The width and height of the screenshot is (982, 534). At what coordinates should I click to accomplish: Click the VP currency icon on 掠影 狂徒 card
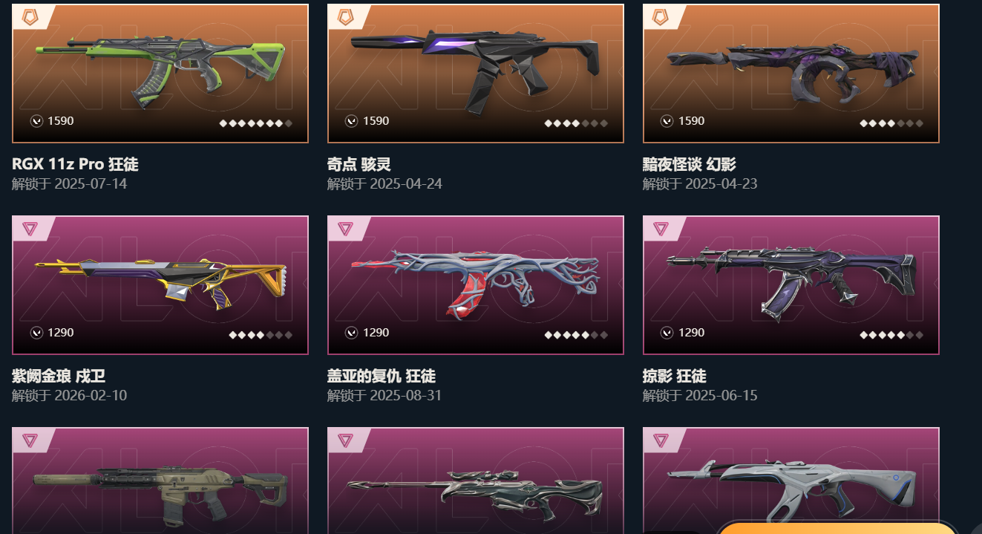click(x=667, y=333)
